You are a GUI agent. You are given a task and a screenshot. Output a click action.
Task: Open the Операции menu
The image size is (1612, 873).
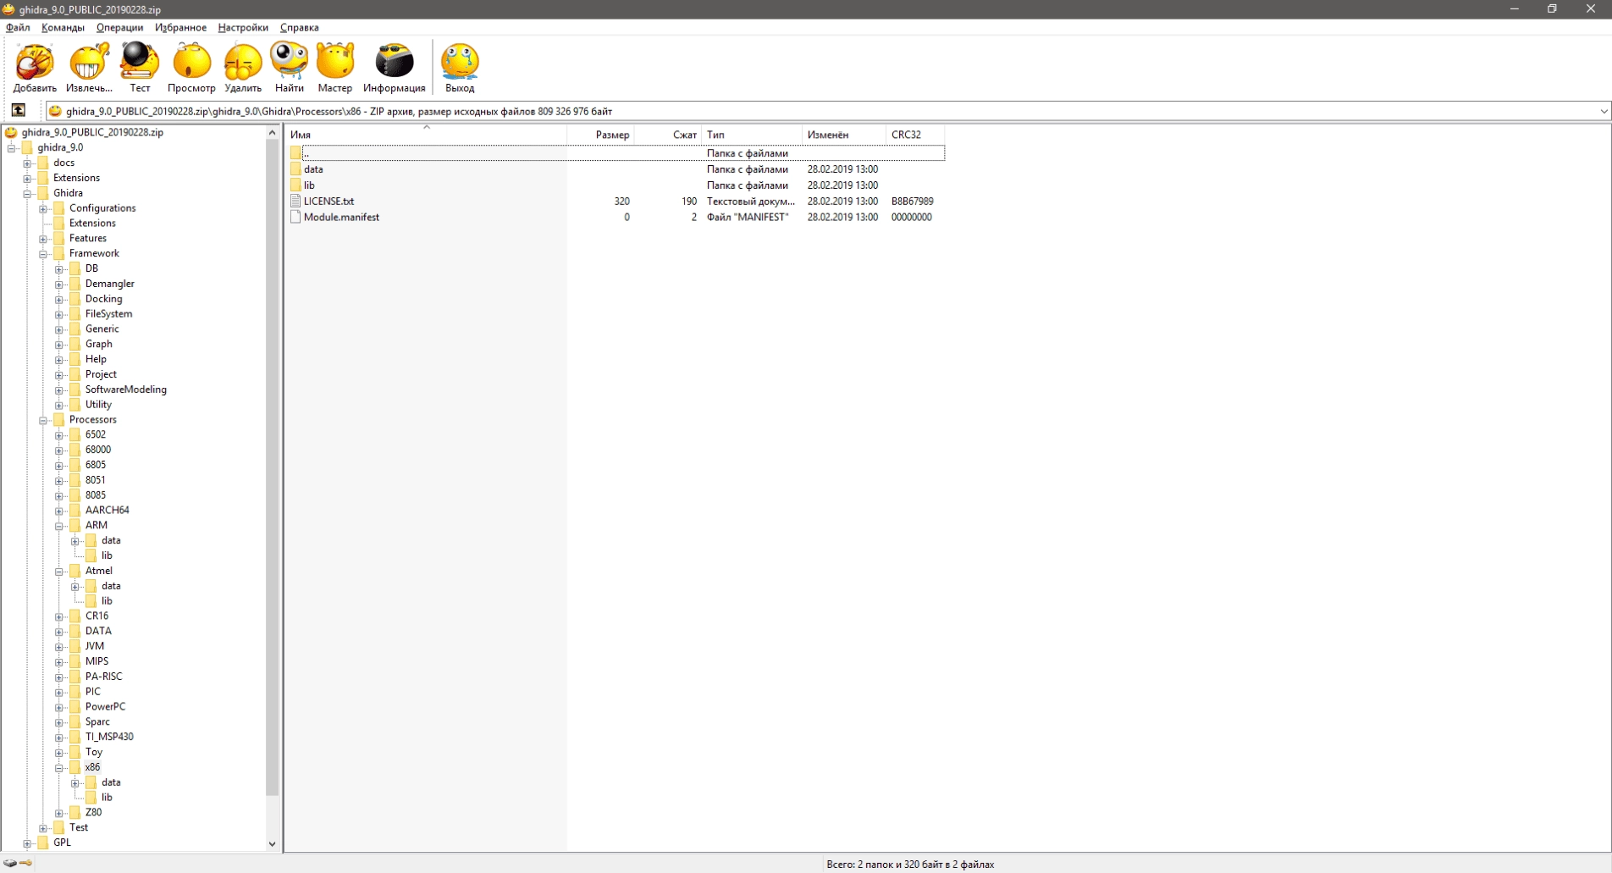point(119,27)
